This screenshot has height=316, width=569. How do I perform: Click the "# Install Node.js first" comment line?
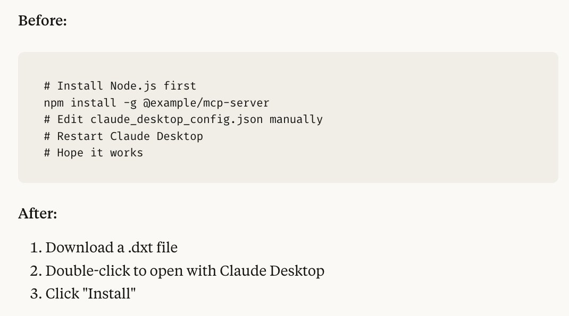[120, 86]
